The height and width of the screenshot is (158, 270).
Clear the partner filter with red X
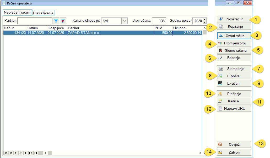click(63, 21)
